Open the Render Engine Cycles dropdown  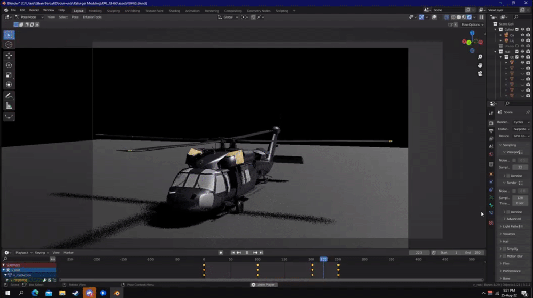click(x=521, y=122)
